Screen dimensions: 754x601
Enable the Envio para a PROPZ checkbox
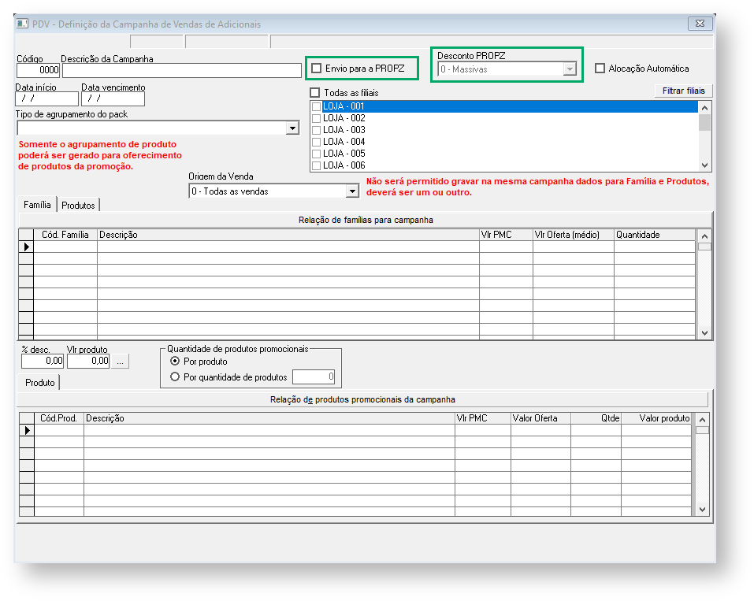317,69
